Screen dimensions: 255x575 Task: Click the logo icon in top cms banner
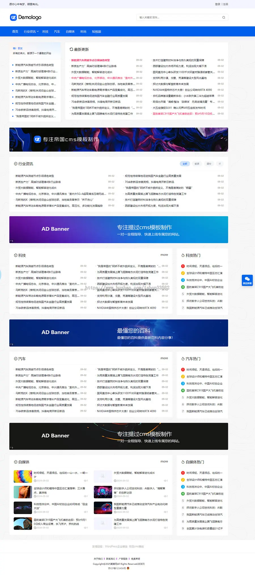(x=37, y=139)
